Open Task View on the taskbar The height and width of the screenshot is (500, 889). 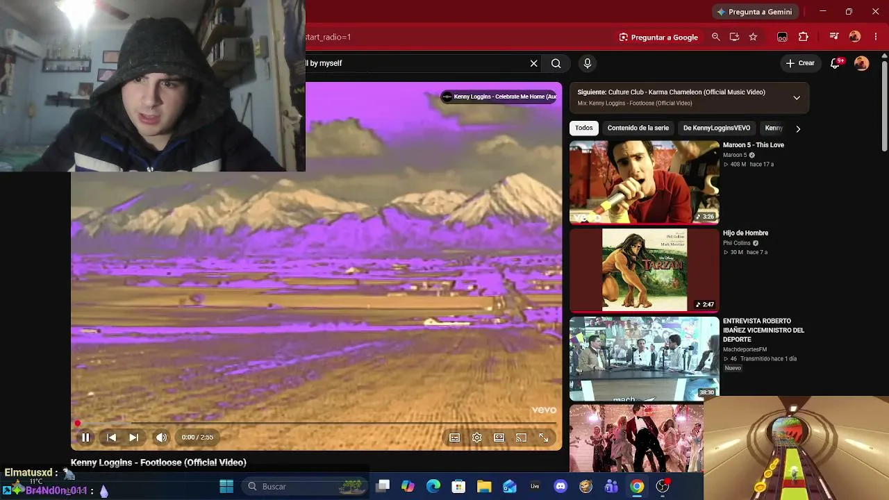coord(383,486)
